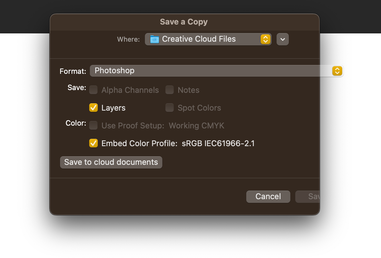The image size is (381, 258).
Task: Click the Photoshop format field
Action: tap(184, 71)
